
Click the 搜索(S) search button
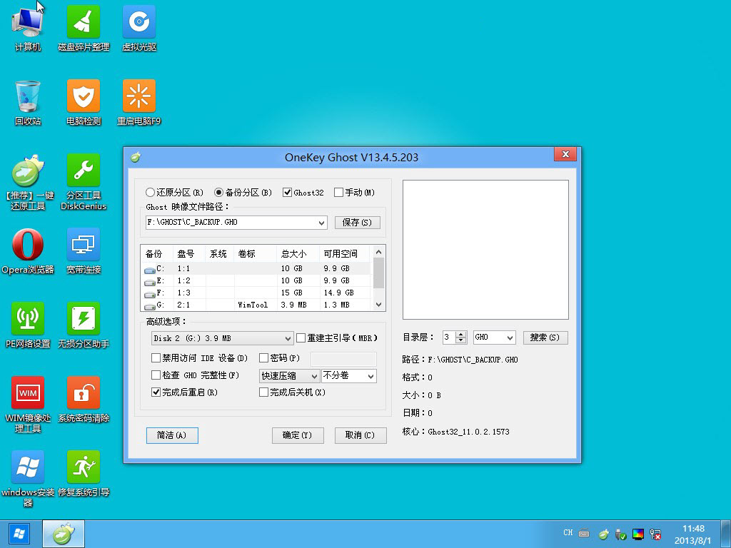coord(545,338)
